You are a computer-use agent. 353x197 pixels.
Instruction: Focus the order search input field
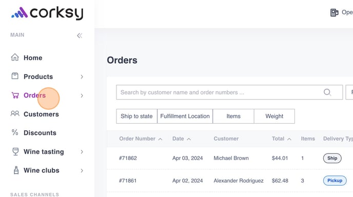[229, 92]
